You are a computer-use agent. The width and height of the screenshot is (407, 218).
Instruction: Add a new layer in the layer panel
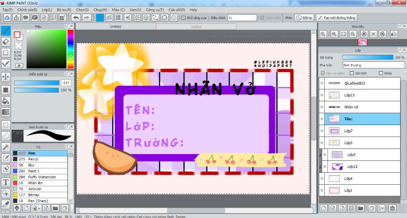click(x=324, y=208)
